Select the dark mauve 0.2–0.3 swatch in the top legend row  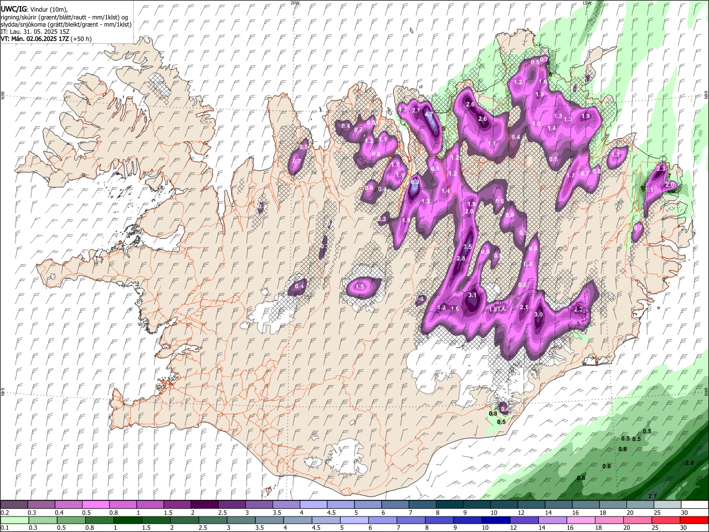click(x=14, y=505)
